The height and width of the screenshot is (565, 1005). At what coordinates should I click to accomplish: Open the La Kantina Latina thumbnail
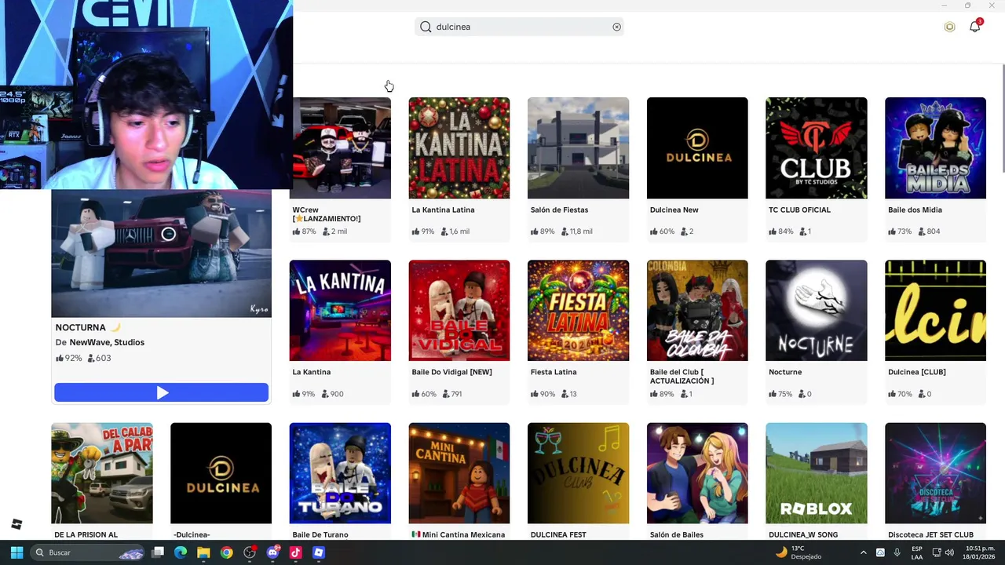459,148
